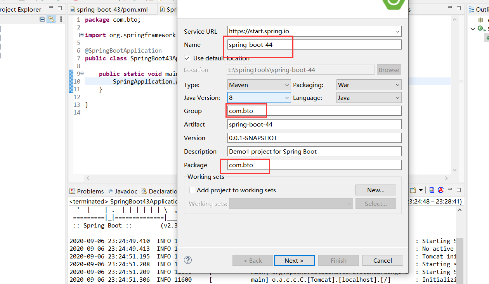Toggle Use default location checkbox
This screenshot has height=284, width=489.
[187, 58]
